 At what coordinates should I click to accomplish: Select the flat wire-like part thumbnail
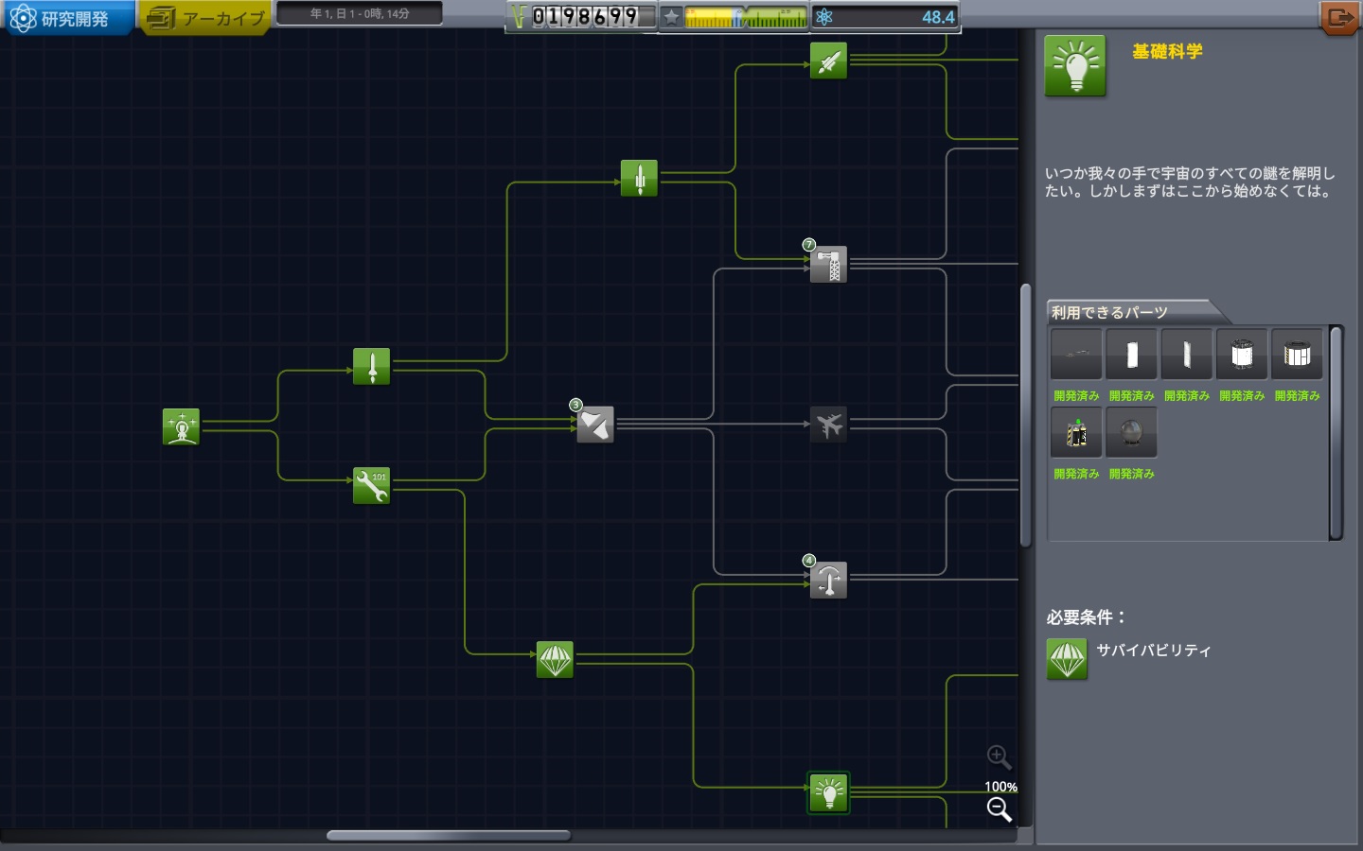[x=1076, y=355]
